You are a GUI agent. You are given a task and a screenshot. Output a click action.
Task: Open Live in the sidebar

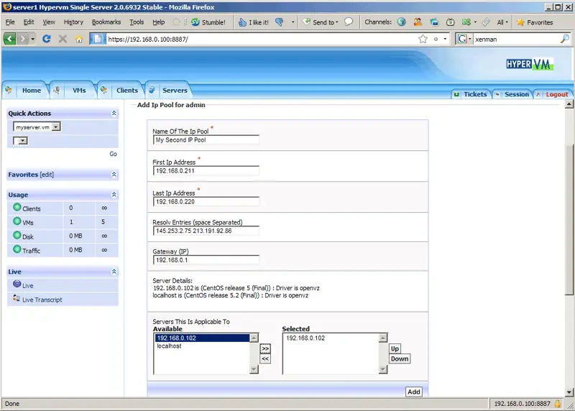[27, 285]
